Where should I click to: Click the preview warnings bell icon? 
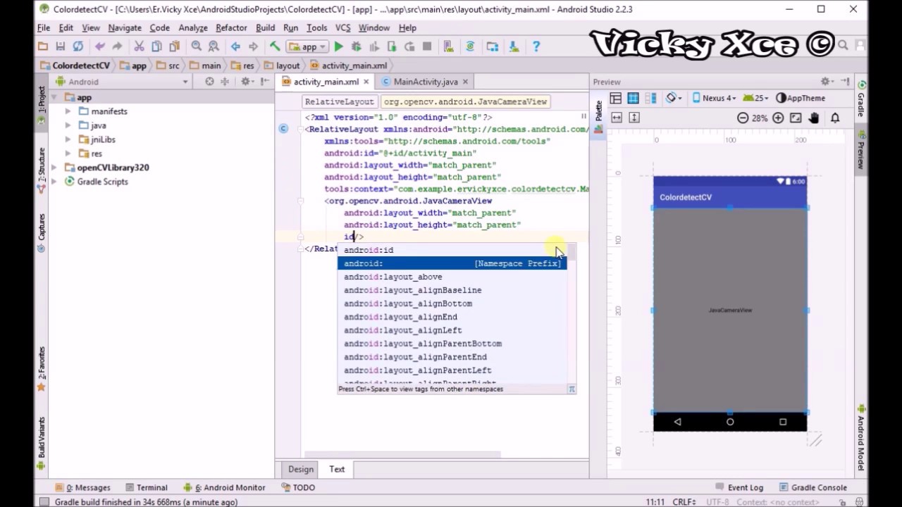pos(835,118)
